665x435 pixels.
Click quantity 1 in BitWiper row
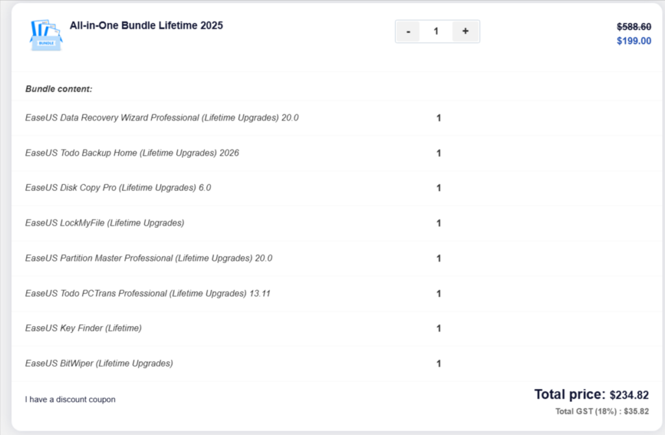(x=438, y=364)
